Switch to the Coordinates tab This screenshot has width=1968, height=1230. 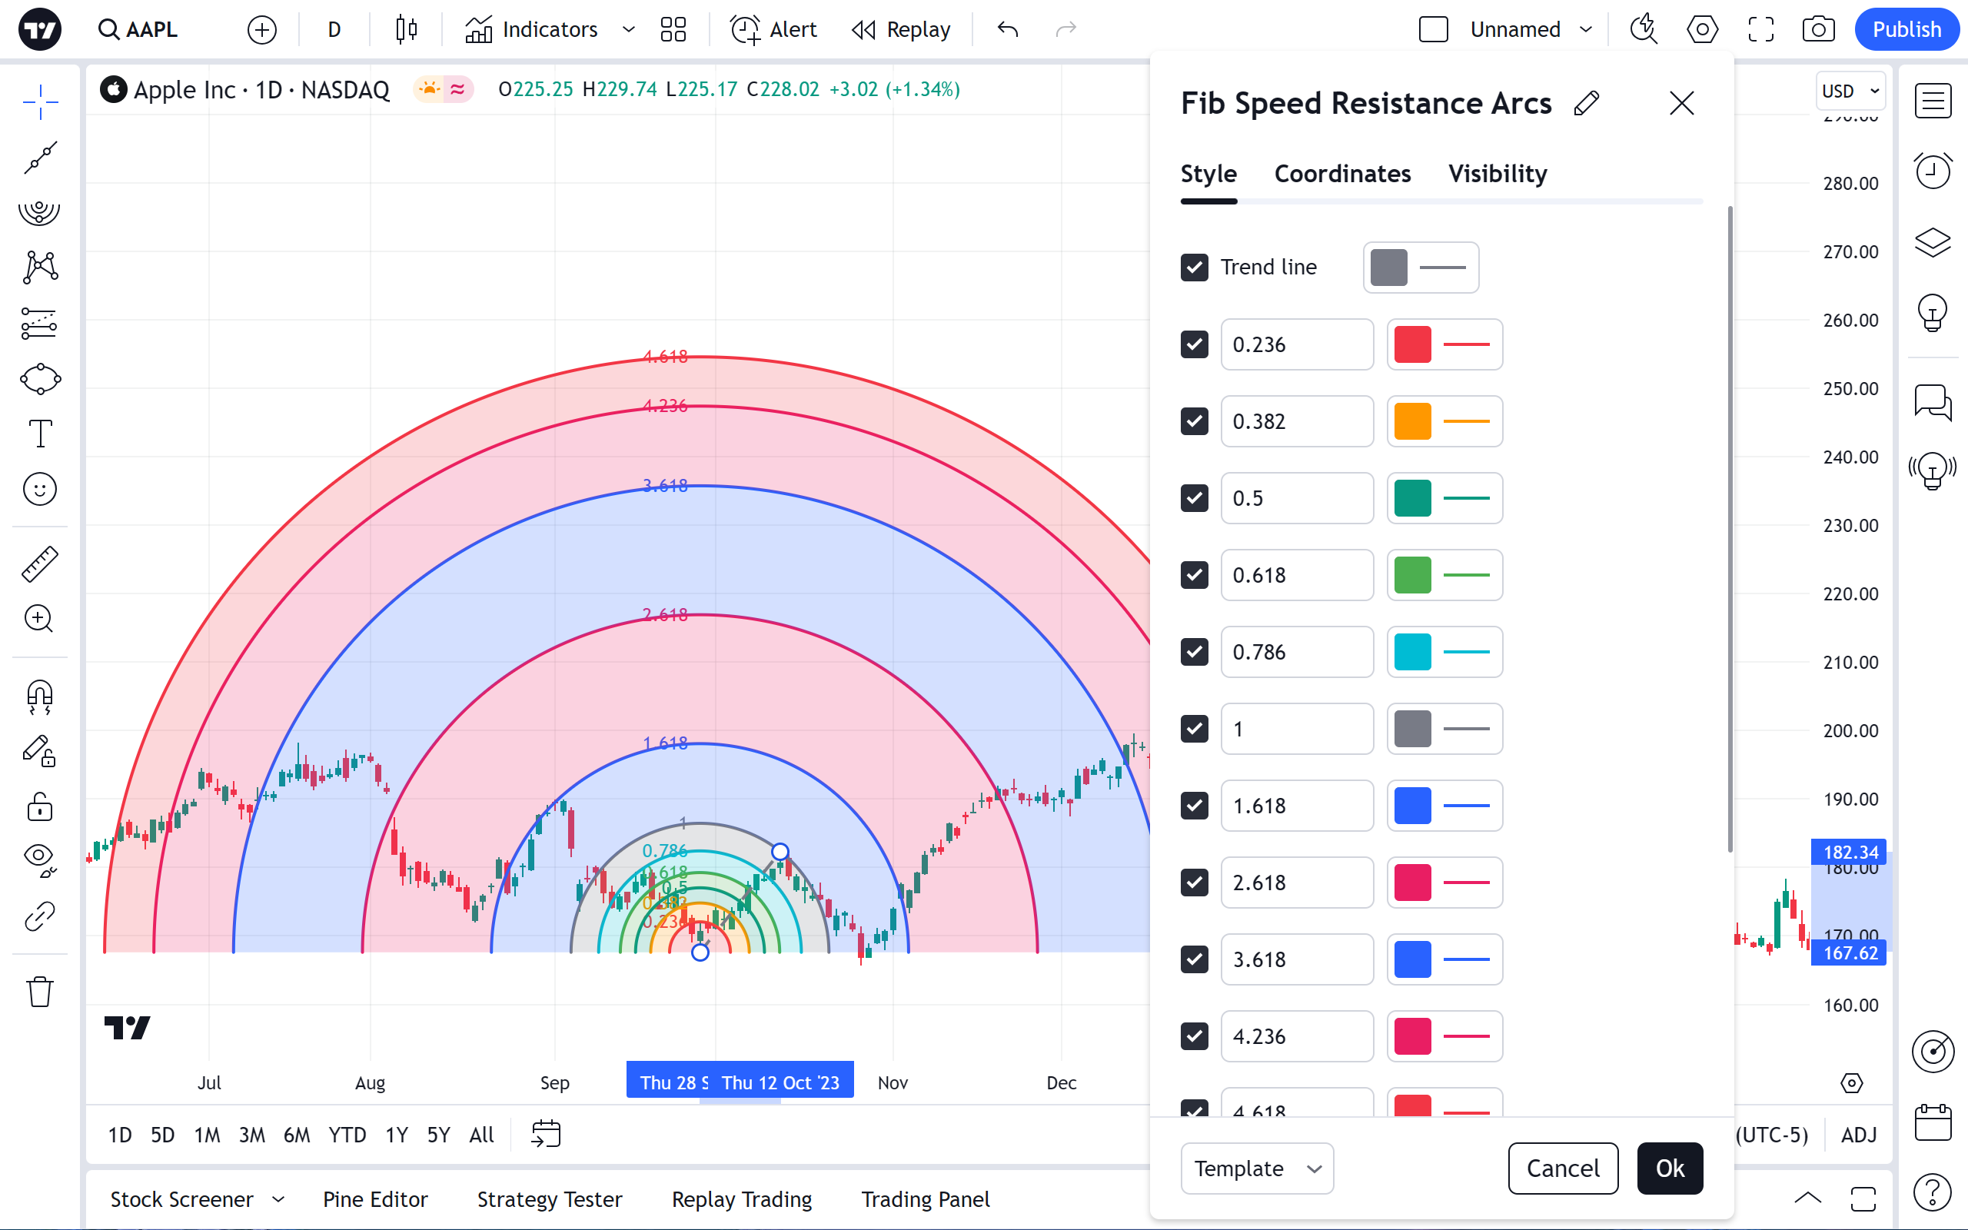(x=1341, y=174)
